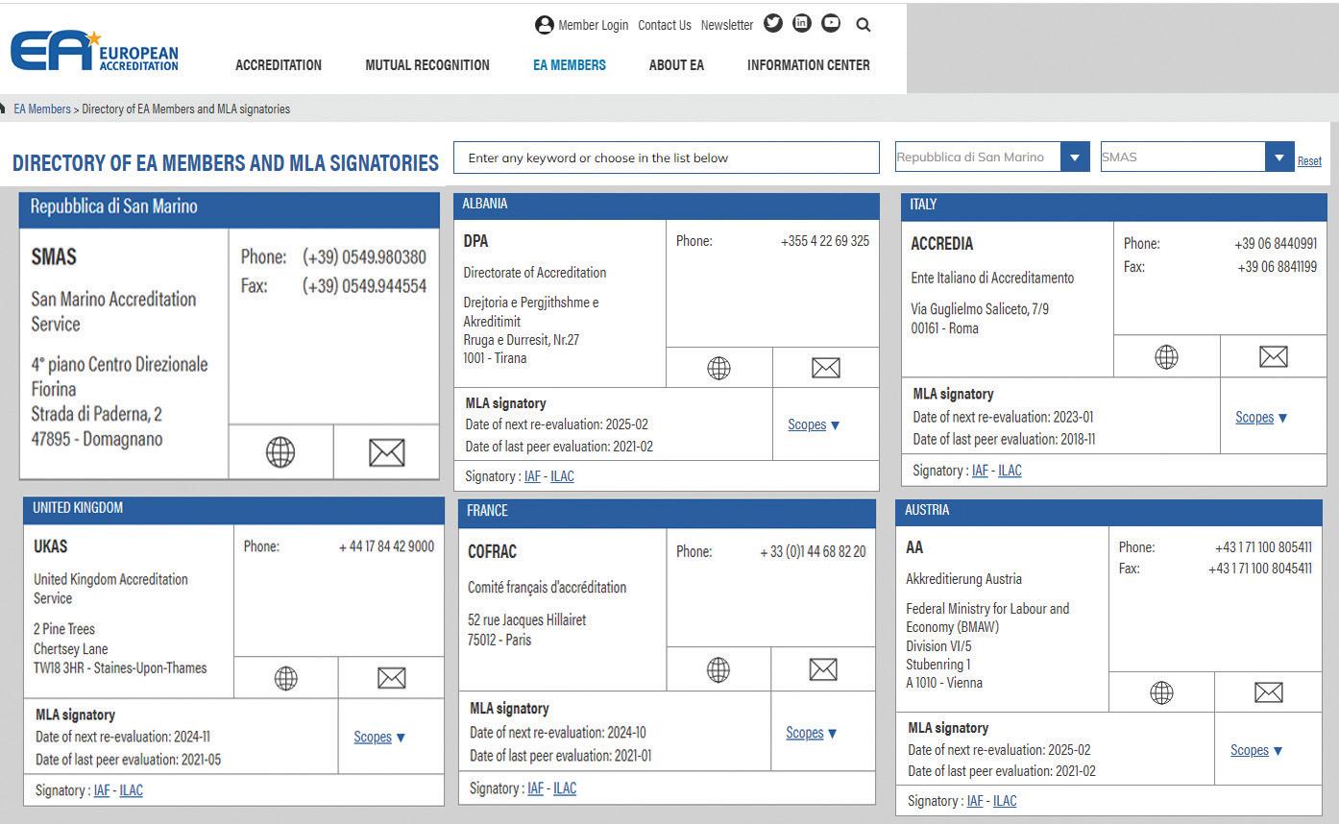Click the Contact Us link
1339x824 pixels.
click(x=665, y=25)
